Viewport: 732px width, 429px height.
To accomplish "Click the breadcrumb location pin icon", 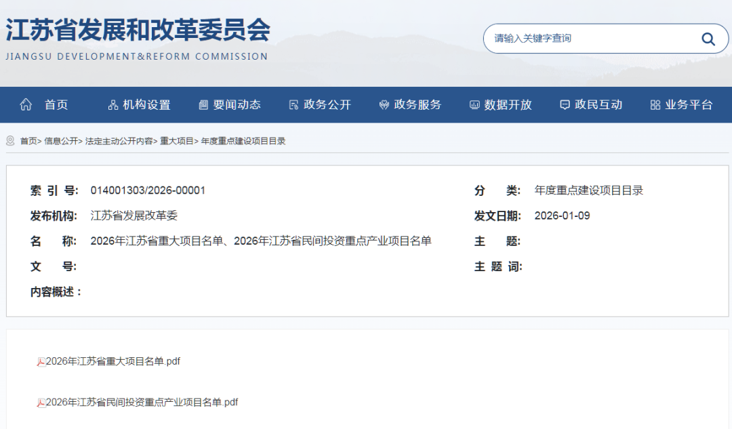I will pos(10,141).
